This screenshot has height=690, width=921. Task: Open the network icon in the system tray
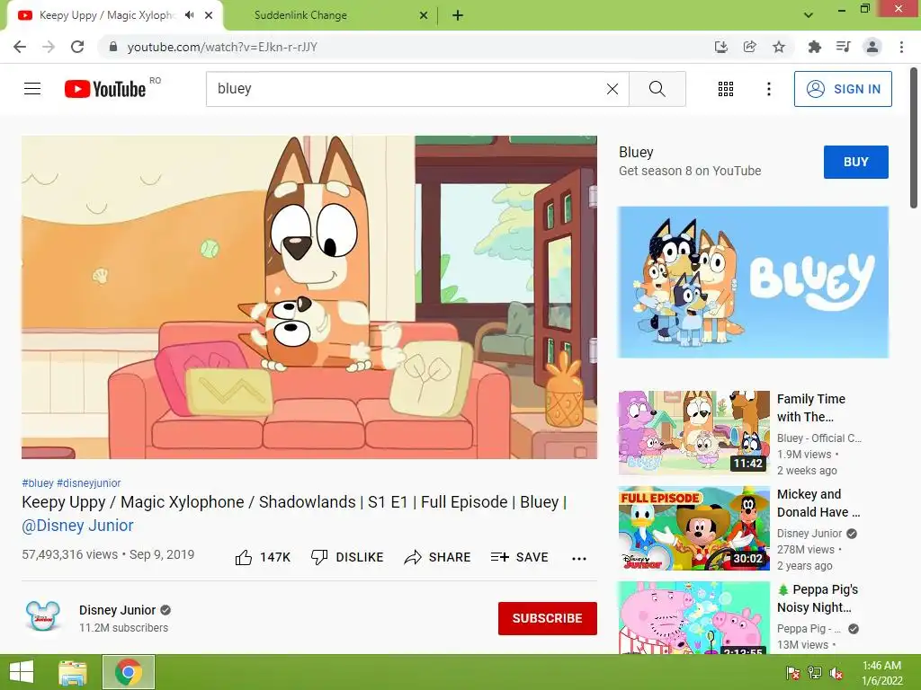[x=815, y=673]
